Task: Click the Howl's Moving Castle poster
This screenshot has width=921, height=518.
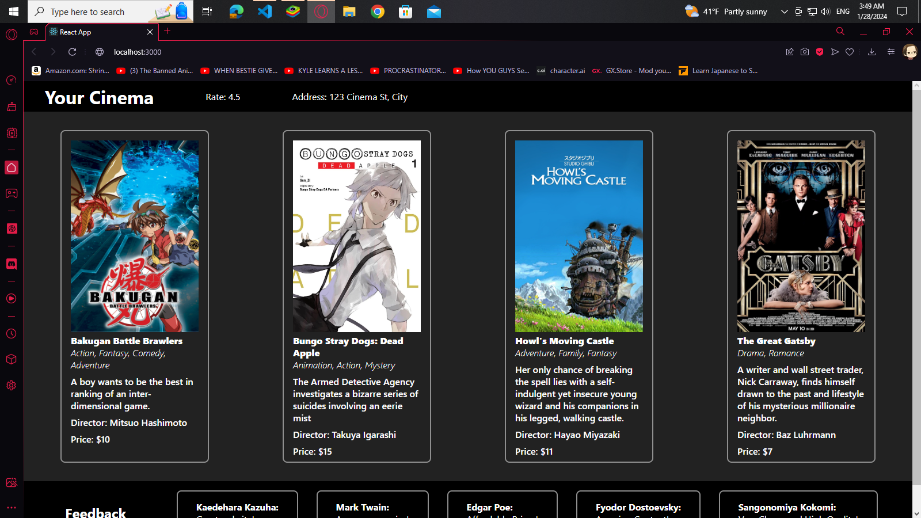Action: coord(579,236)
